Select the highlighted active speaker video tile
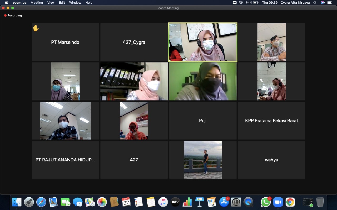 click(x=203, y=42)
